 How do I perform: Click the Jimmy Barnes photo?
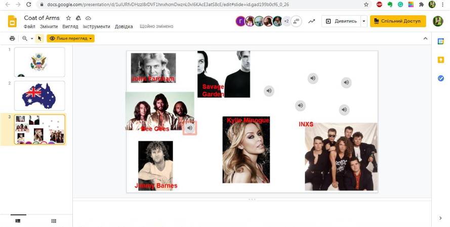pyautogui.click(x=155, y=166)
